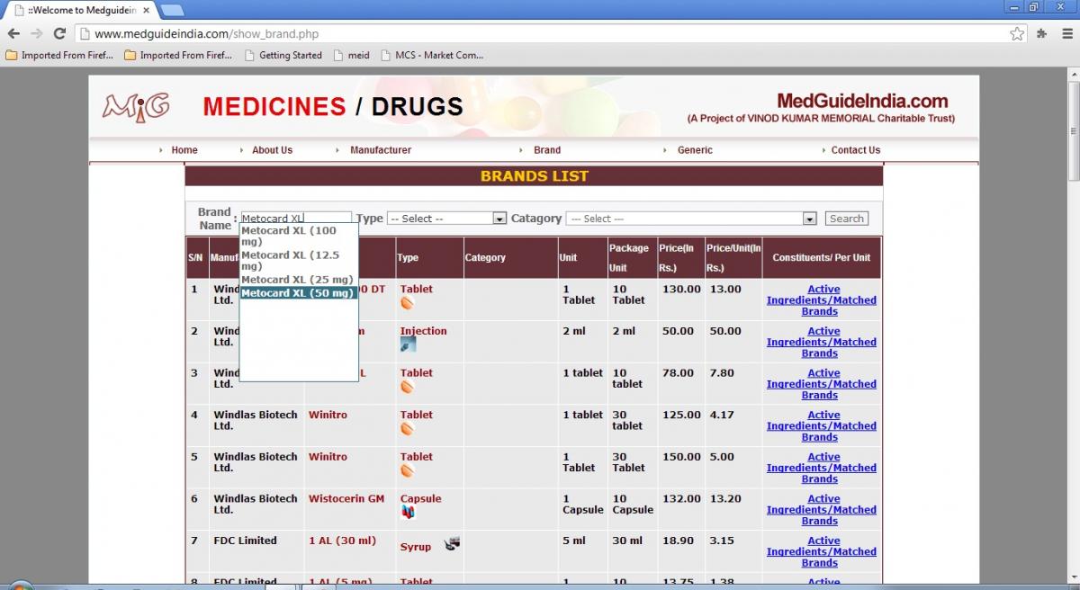Open the Generic menu item

pos(695,150)
